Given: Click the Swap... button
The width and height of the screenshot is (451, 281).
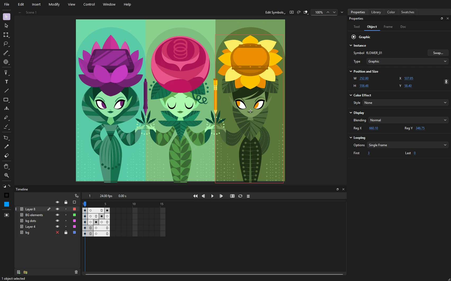Looking at the screenshot, I should 438,53.
